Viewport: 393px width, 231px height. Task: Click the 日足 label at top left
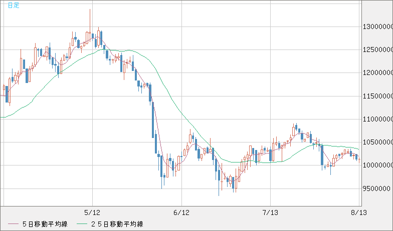(x=14, y=5)
